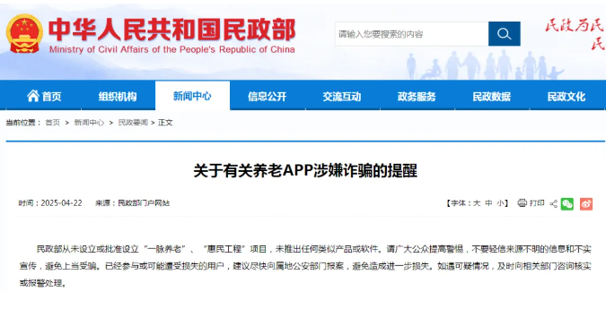Click the share nodes icon

(x=553, y=203)
